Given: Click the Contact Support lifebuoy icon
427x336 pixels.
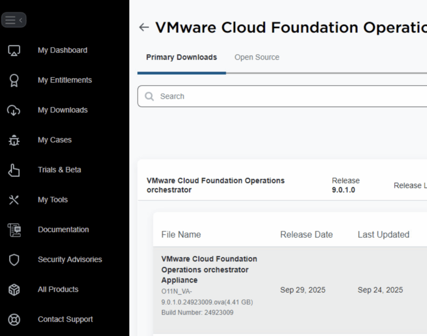Looking at the screenshot, I should [x=14, y=320].
